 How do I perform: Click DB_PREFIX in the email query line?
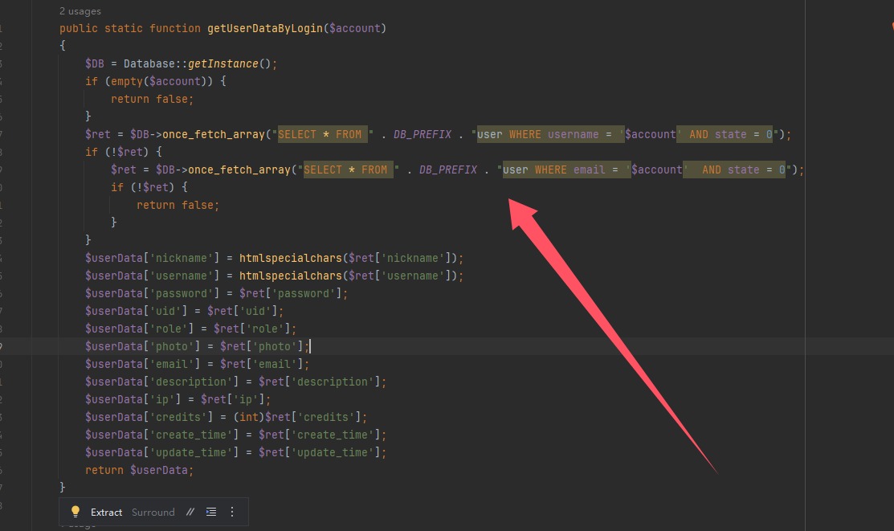click(447, 170)
